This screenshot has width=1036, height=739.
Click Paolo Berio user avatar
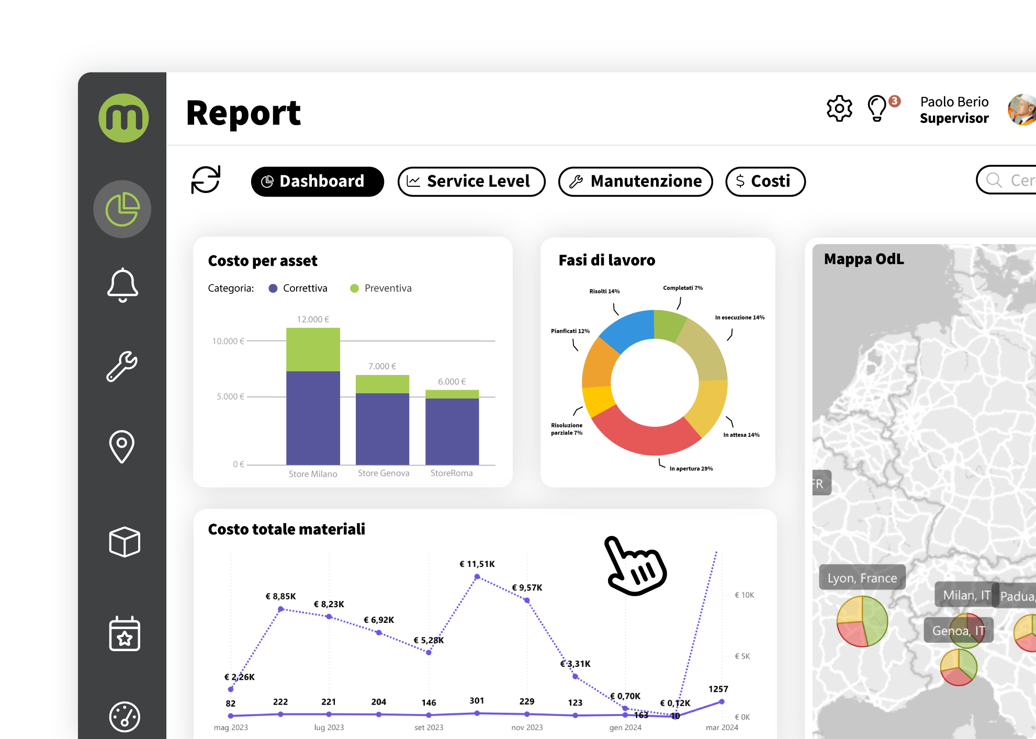(1022, 110)
